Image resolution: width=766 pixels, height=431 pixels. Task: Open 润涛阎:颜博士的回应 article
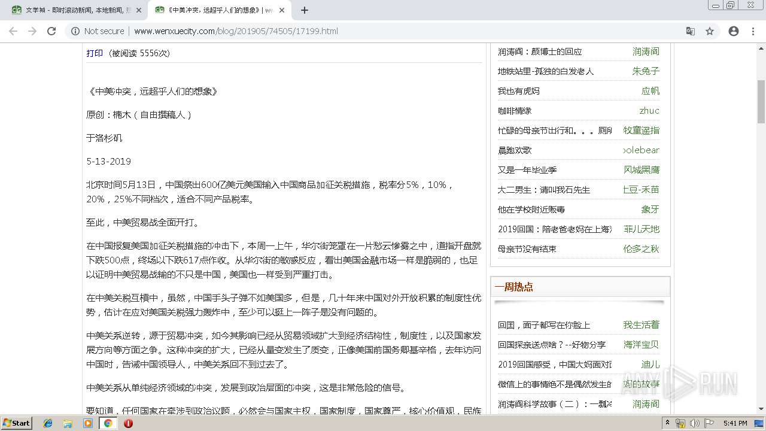pyautogui.click(x=540, y=51)
